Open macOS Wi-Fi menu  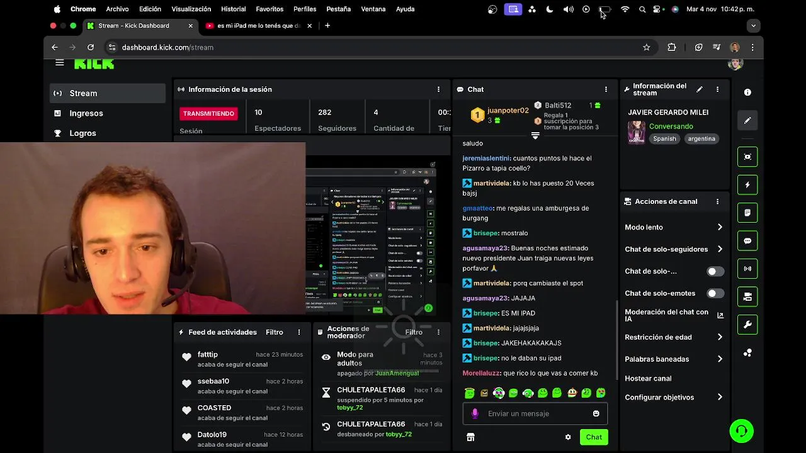point(625,9)
